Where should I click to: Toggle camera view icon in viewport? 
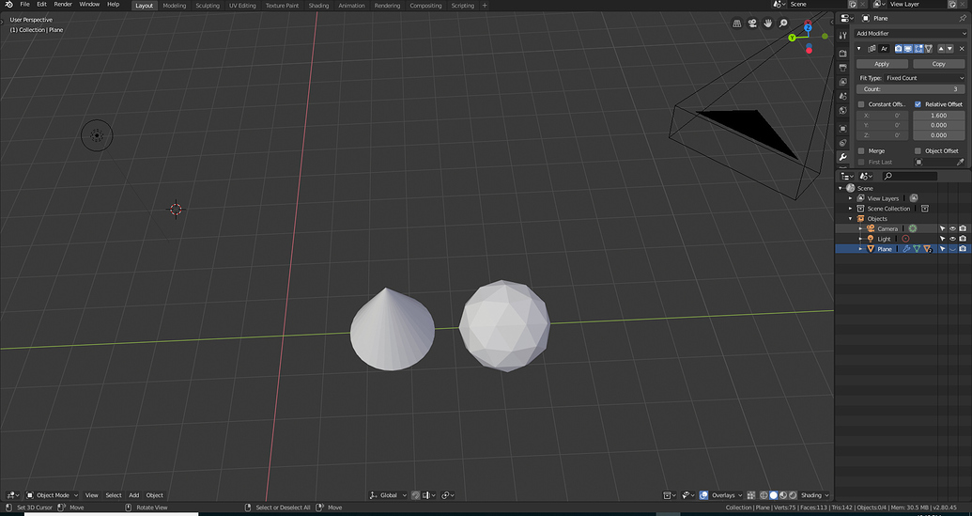(x=752, y=23)
